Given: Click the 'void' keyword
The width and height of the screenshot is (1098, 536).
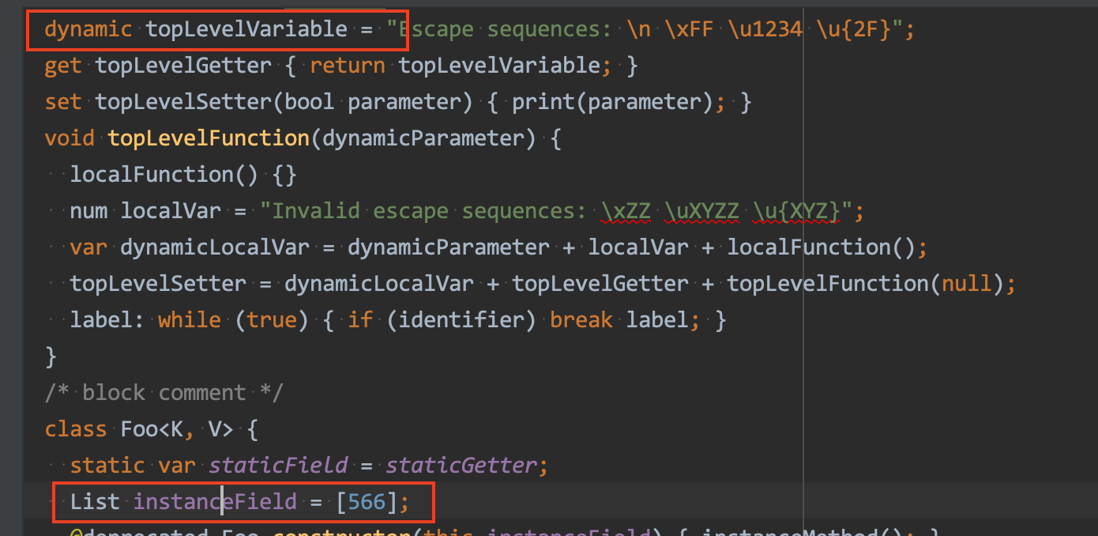Looking at the screenshot, I should [70, 138].
